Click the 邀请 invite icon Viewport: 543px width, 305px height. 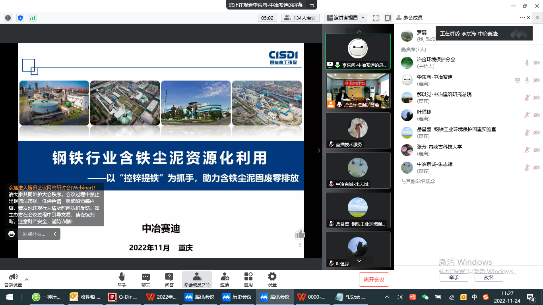tap(225, 279)
